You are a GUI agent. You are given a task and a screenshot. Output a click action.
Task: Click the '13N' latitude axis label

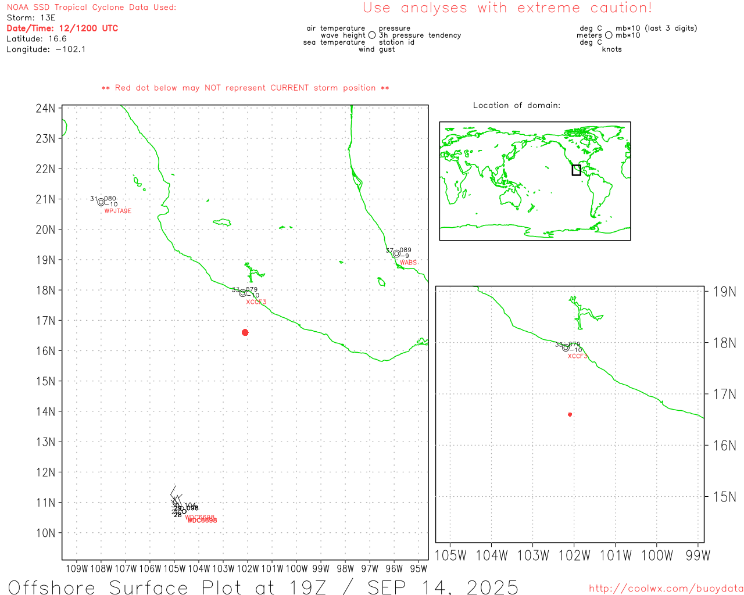pos(45,442)
